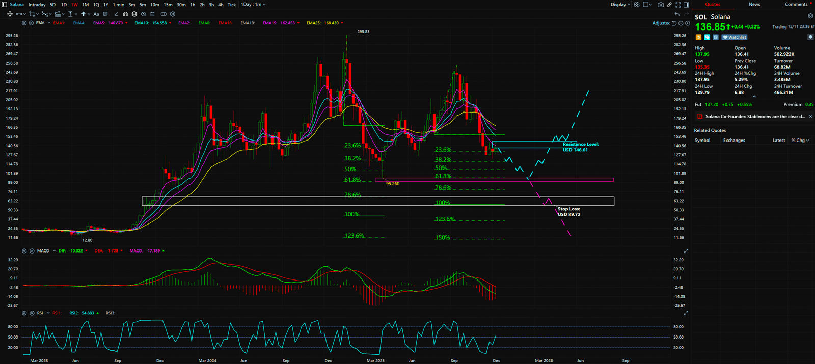Click the undo arrow above the chart
This screenshot has height=364, width=815.
(677, 14)
